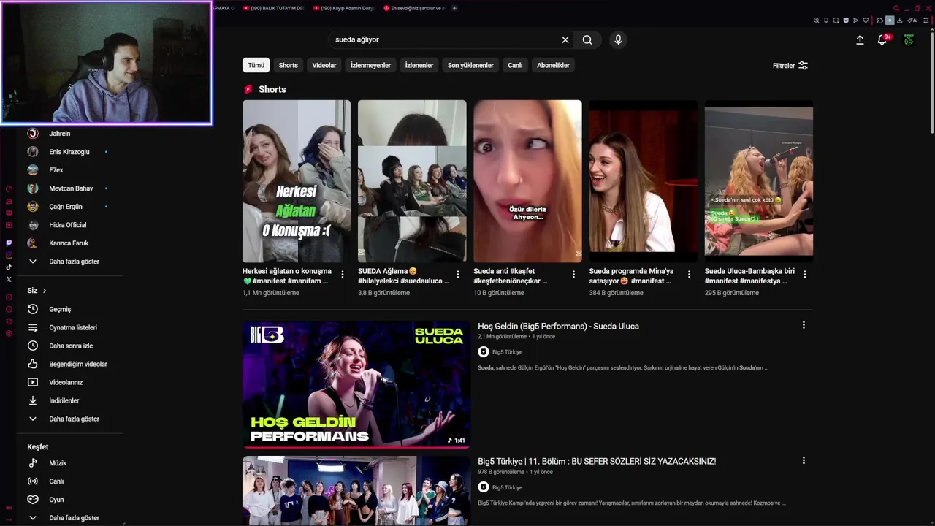Open options menu for SUEDA Ağlama short
The height and width of the screenshot is (526, 935).
click(458, 275)
